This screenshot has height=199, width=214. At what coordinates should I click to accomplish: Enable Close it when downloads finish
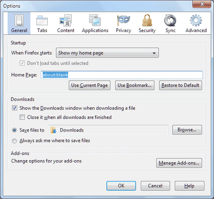pos(22,117)
